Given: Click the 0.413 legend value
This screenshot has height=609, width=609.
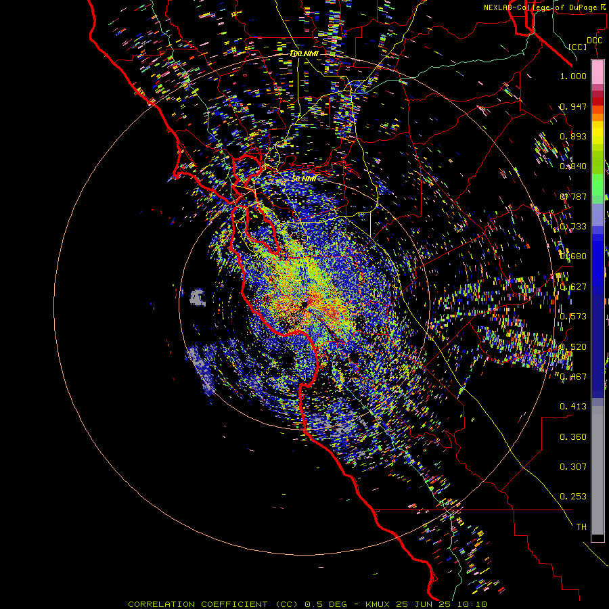Looking at the screenshot, I should point(573,407).
